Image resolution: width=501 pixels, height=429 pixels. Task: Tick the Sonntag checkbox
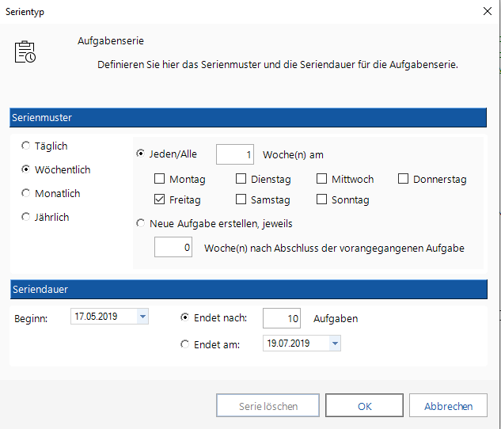coord(321,199)
